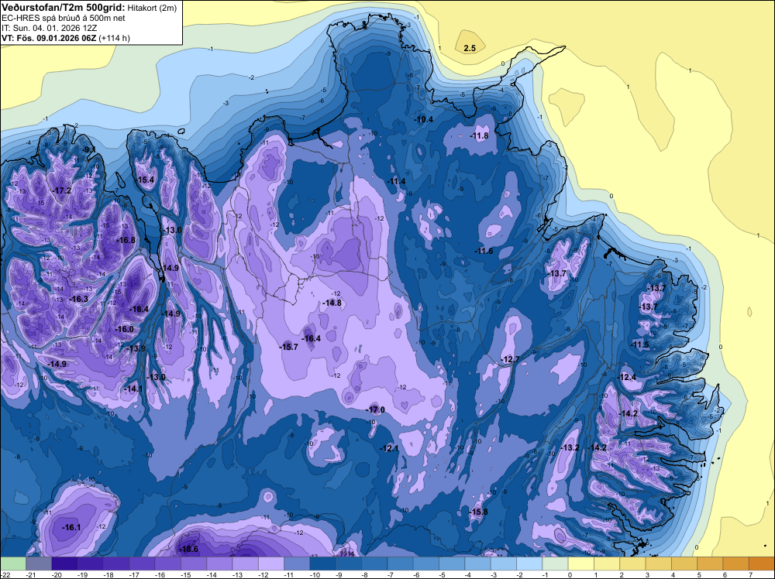775x579 pixels.
Task: Select the 7 orange legend swatch
Action: click(762, 564)
